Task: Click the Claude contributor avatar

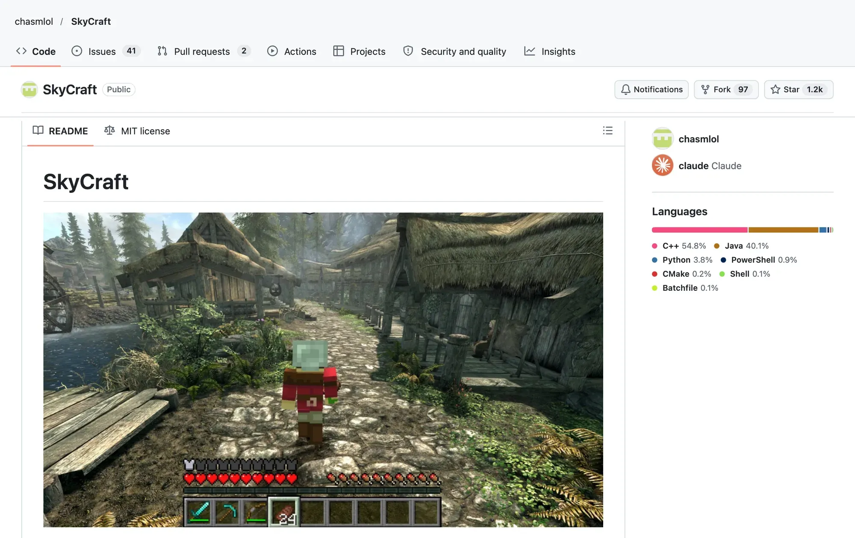Action: (663, 165)
